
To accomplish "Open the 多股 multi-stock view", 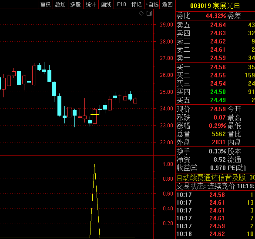I will click(x=75, y=4).
